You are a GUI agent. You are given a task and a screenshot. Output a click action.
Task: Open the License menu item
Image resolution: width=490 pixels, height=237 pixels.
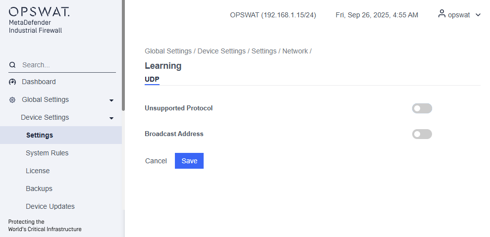coord(38,171)
